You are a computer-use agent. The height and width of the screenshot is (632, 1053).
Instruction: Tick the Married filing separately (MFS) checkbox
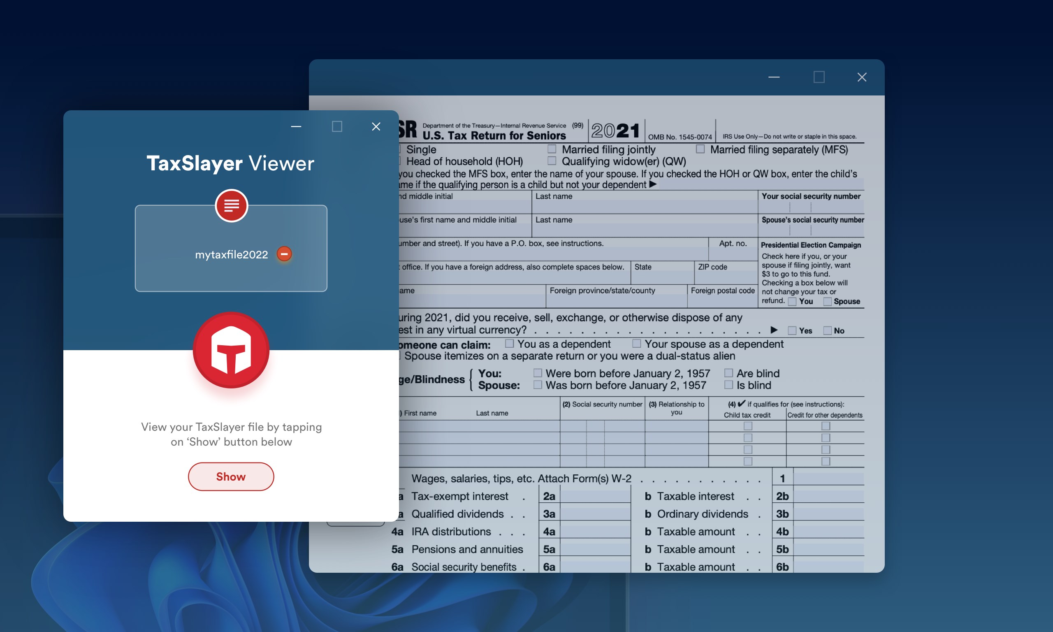pos(700,149)
